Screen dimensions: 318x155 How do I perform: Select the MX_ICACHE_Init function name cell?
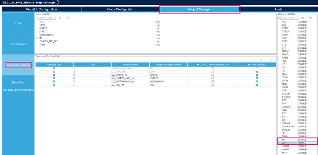[x=131, y=75]
